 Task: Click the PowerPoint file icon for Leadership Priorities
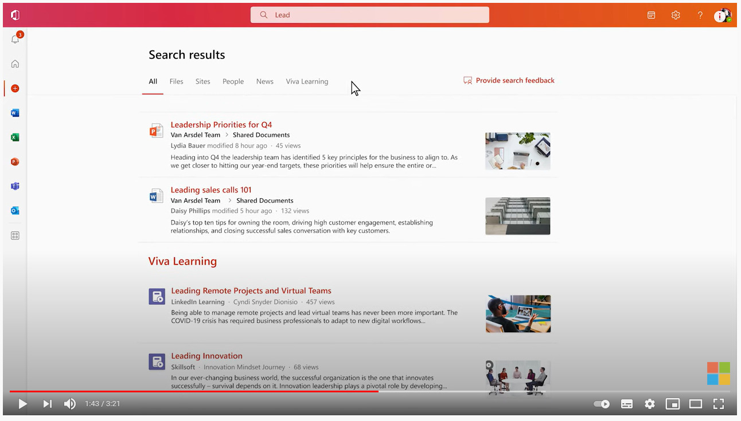tap(156, 131)
